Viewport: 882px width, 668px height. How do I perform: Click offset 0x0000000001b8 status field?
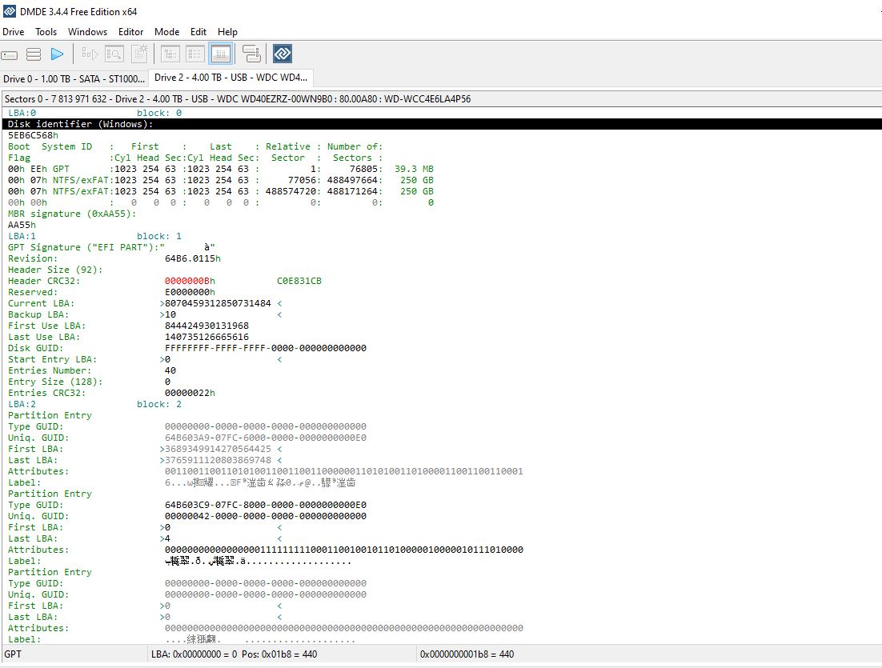[x=467, y=654]
